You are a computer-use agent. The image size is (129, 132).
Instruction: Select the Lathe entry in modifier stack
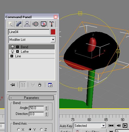point(32,51)
